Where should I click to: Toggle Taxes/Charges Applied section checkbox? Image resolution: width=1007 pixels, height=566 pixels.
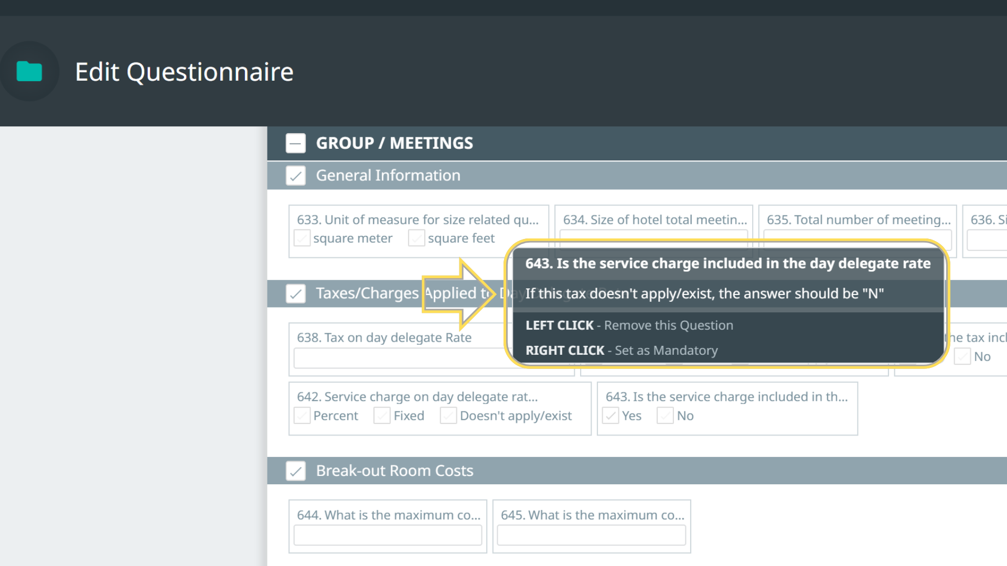click(x=295, y=293)
